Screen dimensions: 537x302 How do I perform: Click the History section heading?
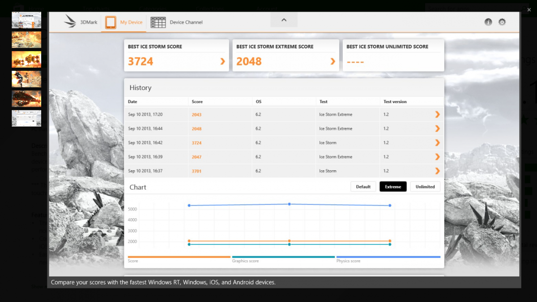tap(141, 88)
